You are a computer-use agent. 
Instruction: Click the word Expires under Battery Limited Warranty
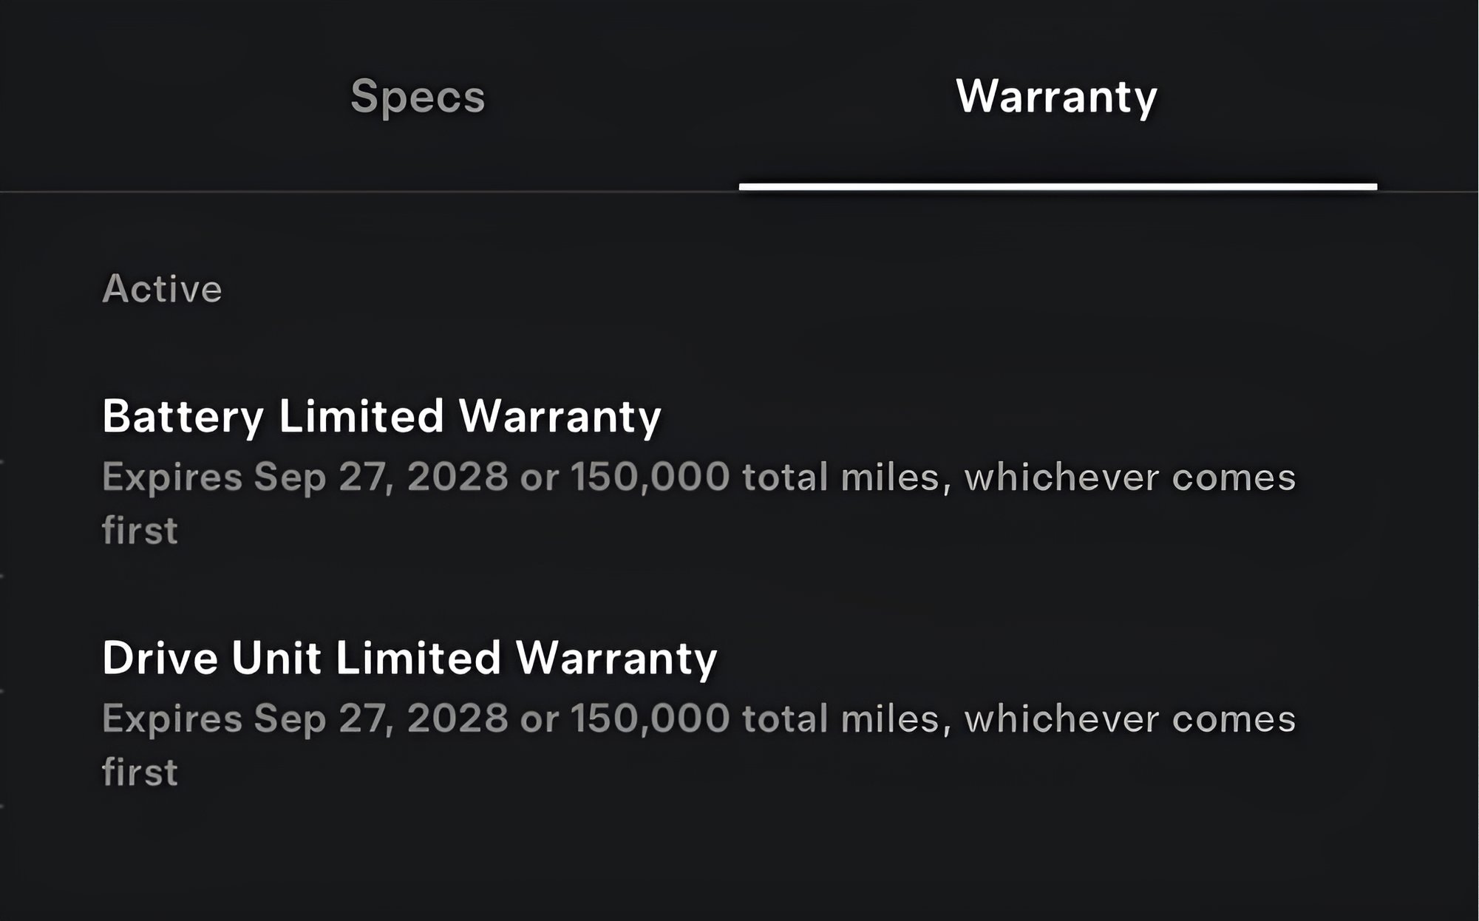[x=172, y=477]
